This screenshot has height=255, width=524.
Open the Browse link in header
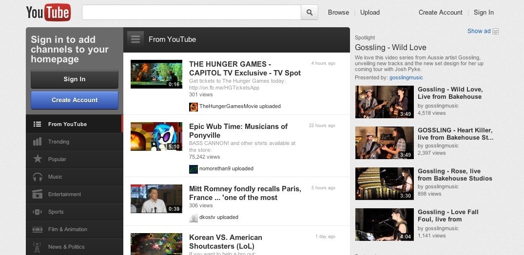tap(338, 12)
